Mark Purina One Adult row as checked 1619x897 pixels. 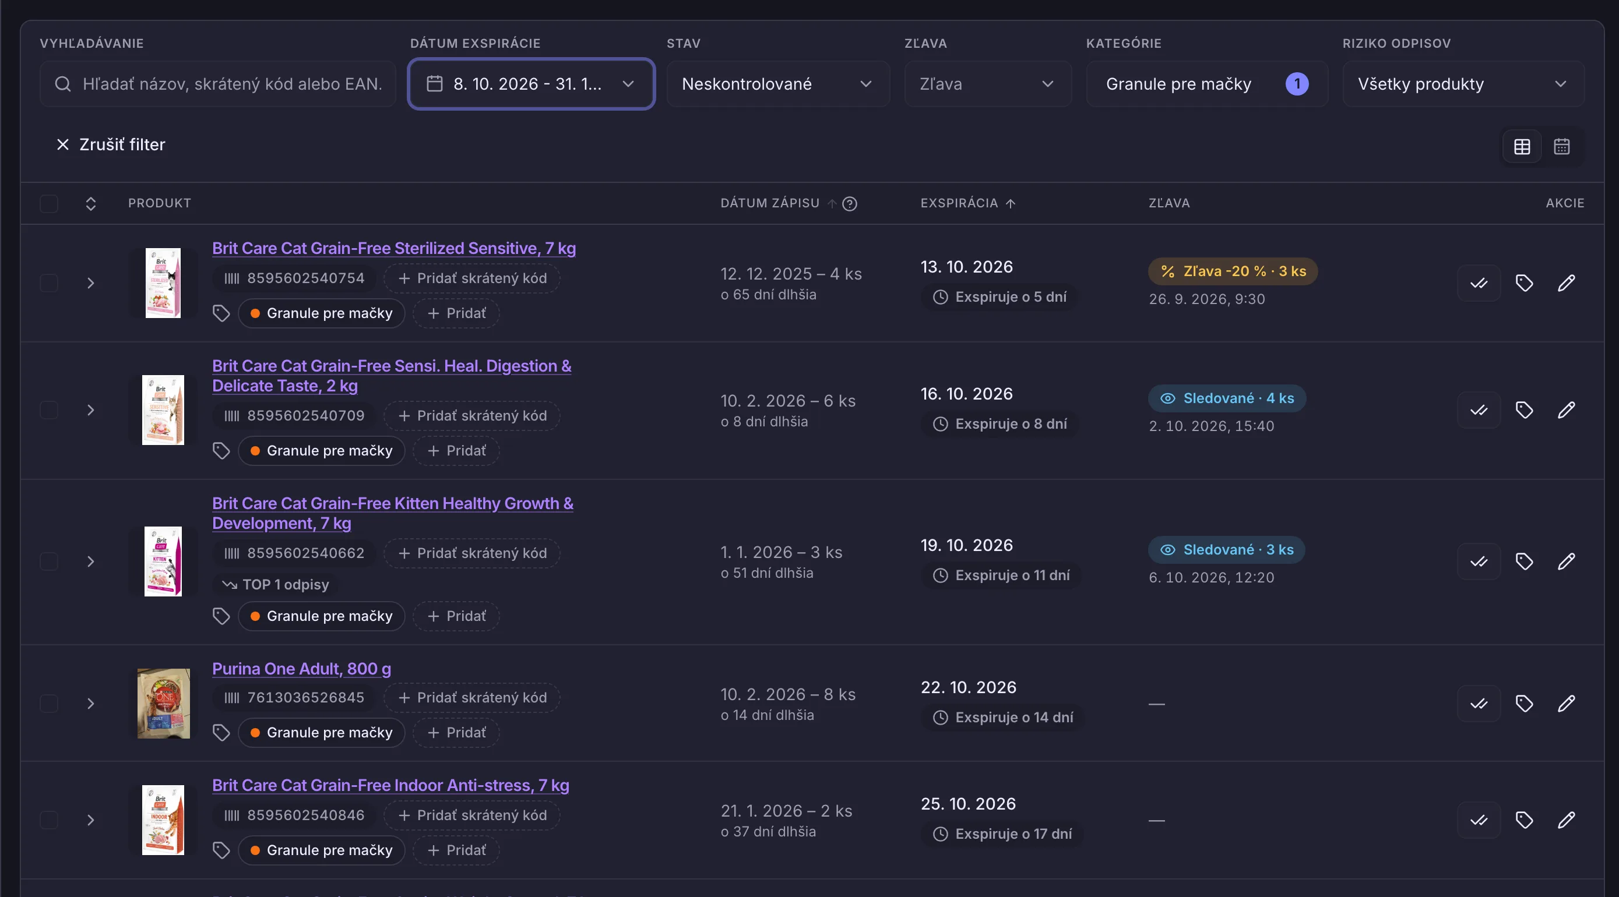1479,704
